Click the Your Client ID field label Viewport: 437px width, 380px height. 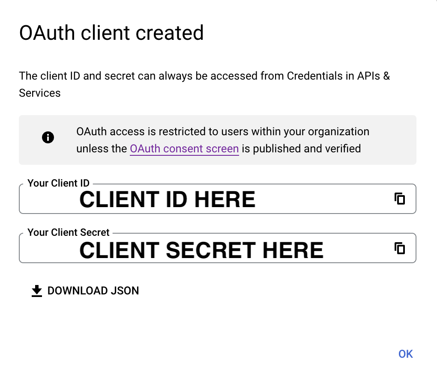click(x=58, y=183)
